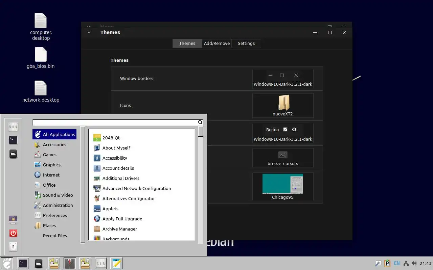The height and width of the screenshot is (270, 433).
Task: Select the computer.desktop desktop file
Action: (x=41, y=27)
